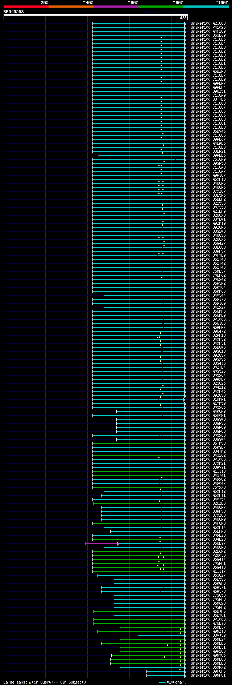Select label UniRef100_Q84TM2
This screenshot has width=232, height=685.
208,451
